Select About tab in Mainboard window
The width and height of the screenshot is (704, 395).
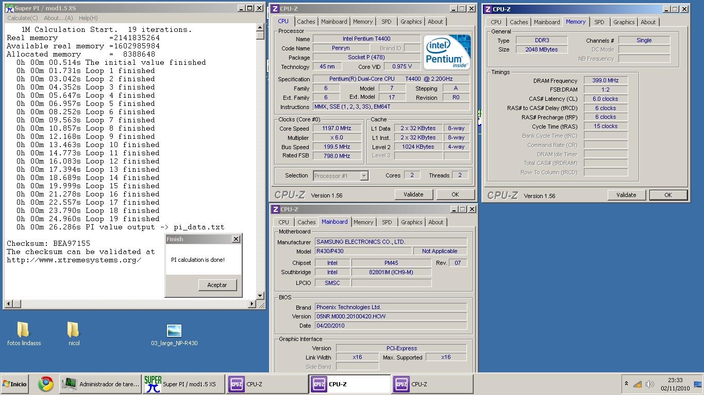pyautogui.click(x=436, y=222)
